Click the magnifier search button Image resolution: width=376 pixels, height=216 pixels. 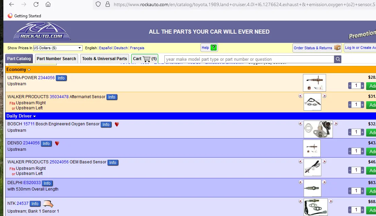(x=338, y=59)
